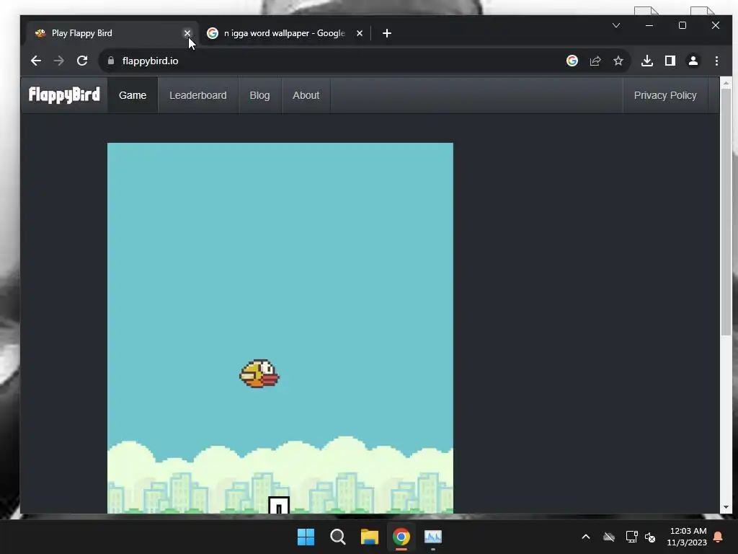
Task: Maximize the Chrome window
Action: [683, 25]
